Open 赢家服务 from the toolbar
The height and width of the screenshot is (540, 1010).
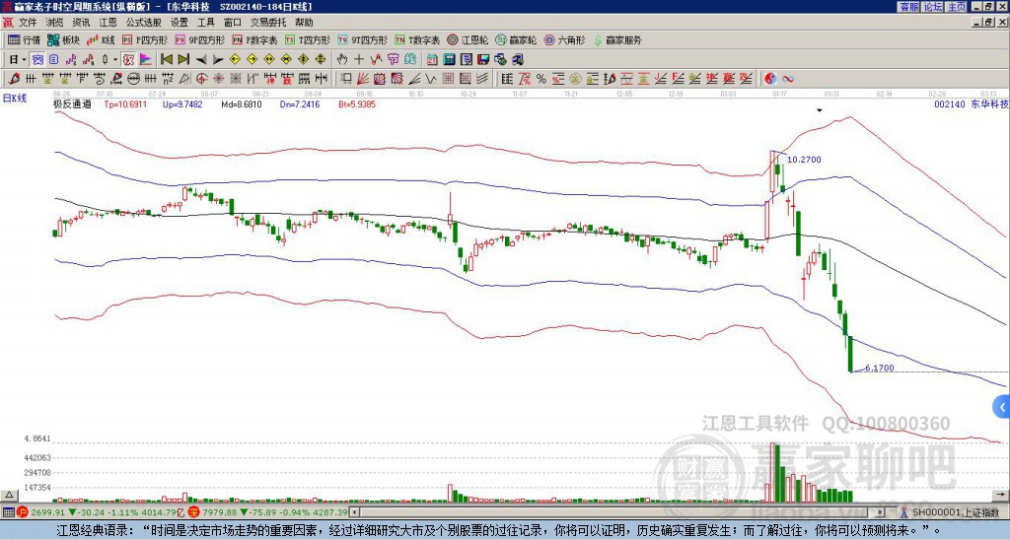coord(617,39)
